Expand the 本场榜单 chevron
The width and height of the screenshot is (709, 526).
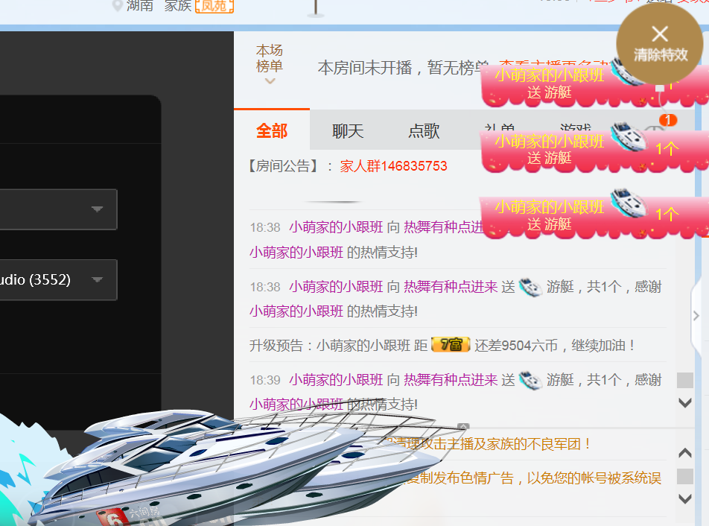click(270, 81)
